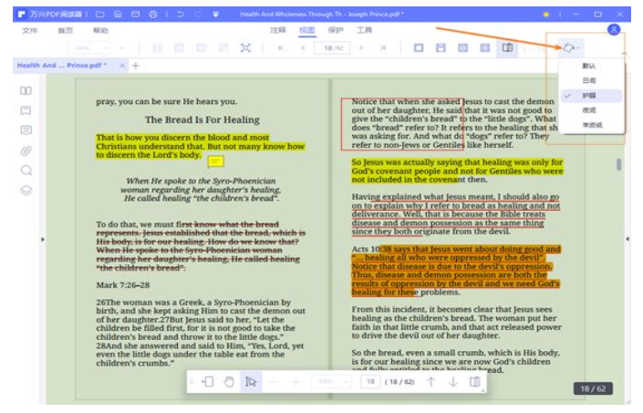The height and width of the screenshot is (413, 643).
Task: Open the bookmarks panel icon
Action: [26, 110]
